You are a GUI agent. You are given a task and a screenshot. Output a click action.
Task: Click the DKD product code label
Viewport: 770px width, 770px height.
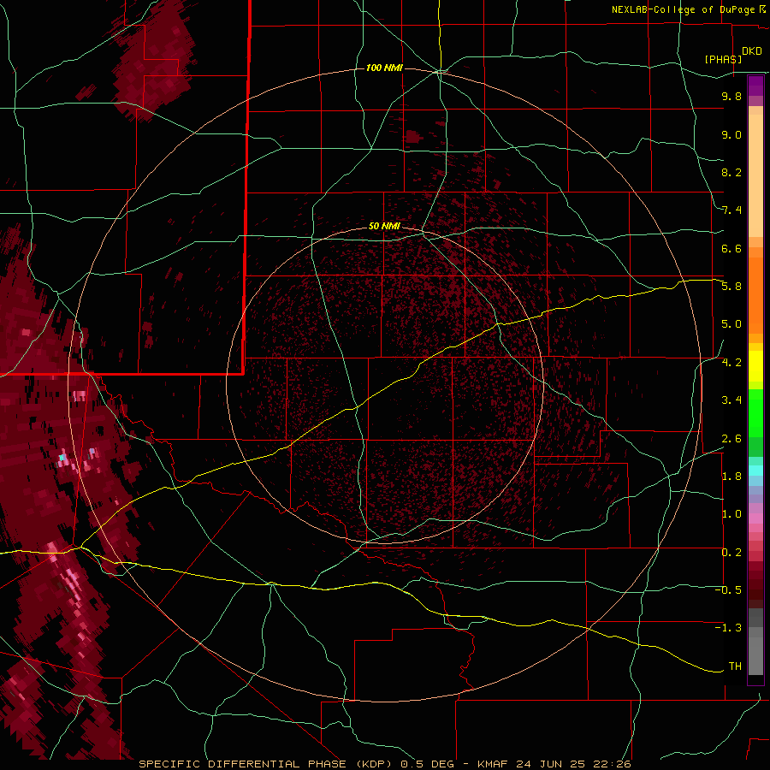click(x=751, y=51)
